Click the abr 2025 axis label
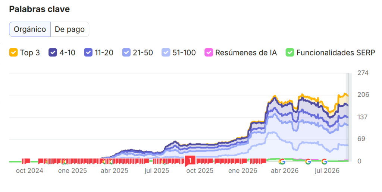382x192 pixels. [115, 171]
